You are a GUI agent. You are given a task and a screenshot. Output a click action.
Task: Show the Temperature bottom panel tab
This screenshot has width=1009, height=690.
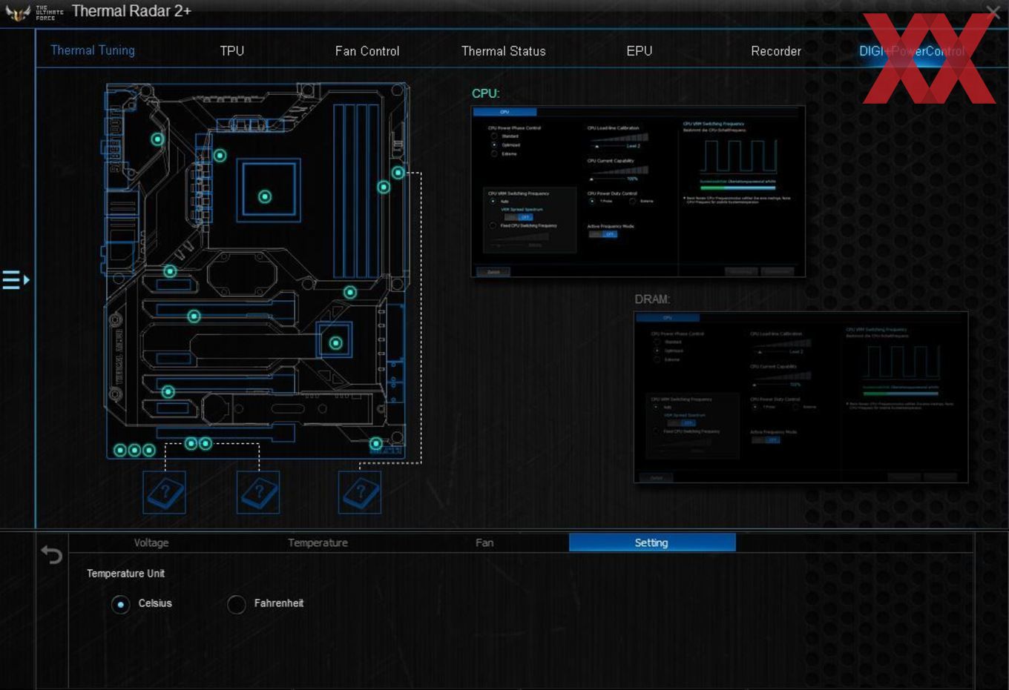pos(318,543)
